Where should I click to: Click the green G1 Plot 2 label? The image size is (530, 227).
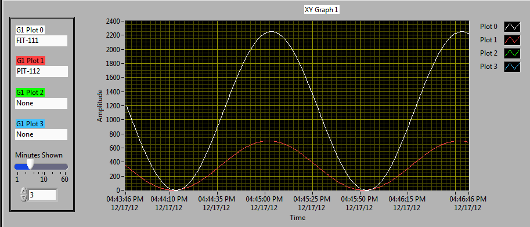click(30, 92)
